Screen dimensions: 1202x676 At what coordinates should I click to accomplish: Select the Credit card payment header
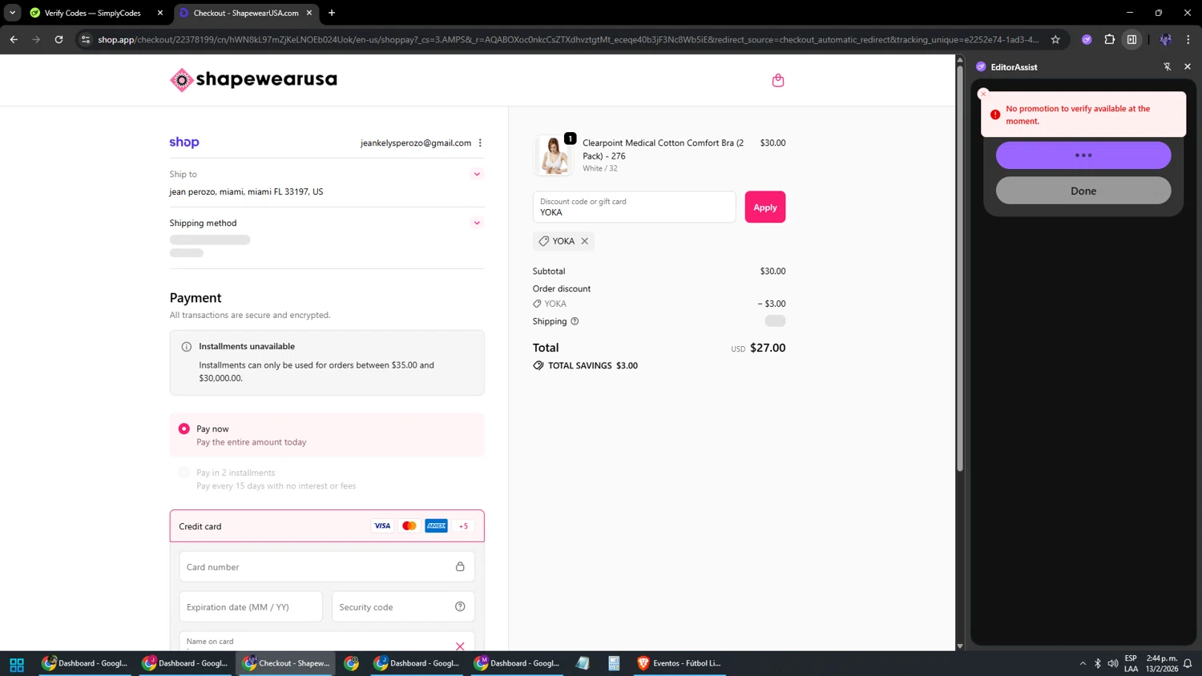point(327,526)
